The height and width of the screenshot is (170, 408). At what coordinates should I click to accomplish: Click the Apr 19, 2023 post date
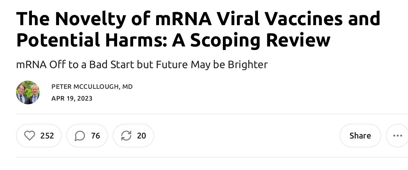(x=72, y=98)
